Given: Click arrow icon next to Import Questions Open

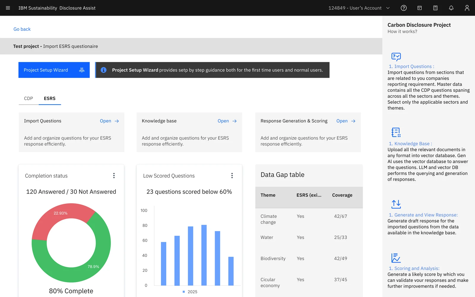Looking at the screenshot, I should coord(117,121).
